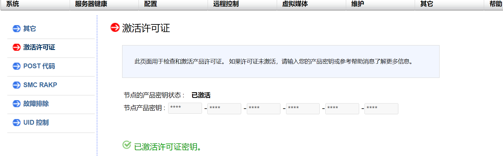The width and height of the screenshot is (503, 156).
Task: Click the blue arrow icon beside 其它
Action: pos(17,28)
